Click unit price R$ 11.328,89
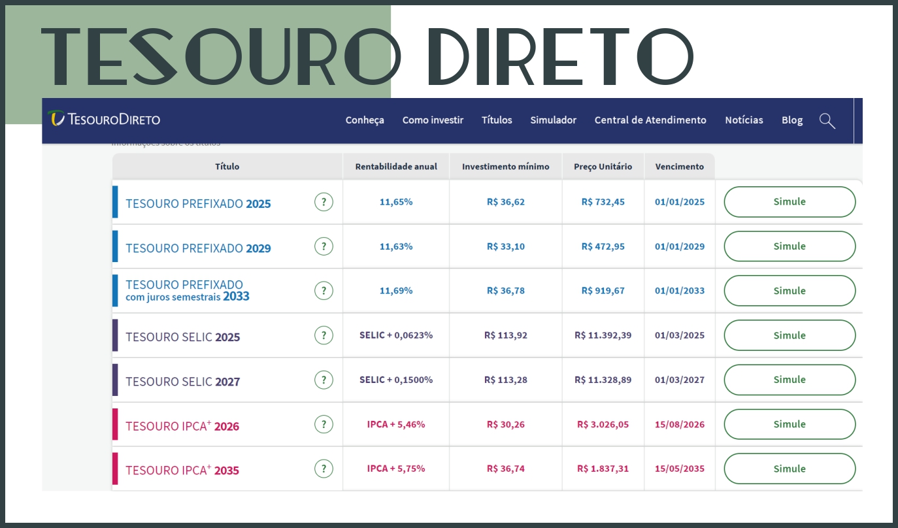898x528 pixels. click(603, 380)
